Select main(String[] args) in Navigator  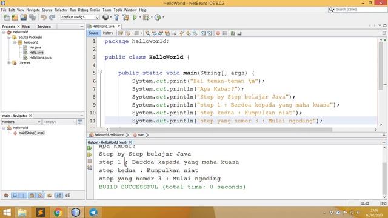tap(32, 133)
